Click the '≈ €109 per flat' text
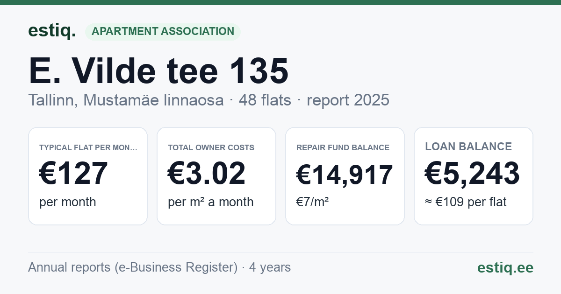Image resolution: width=561 pixels, height=294 pixels. (466, 202)
